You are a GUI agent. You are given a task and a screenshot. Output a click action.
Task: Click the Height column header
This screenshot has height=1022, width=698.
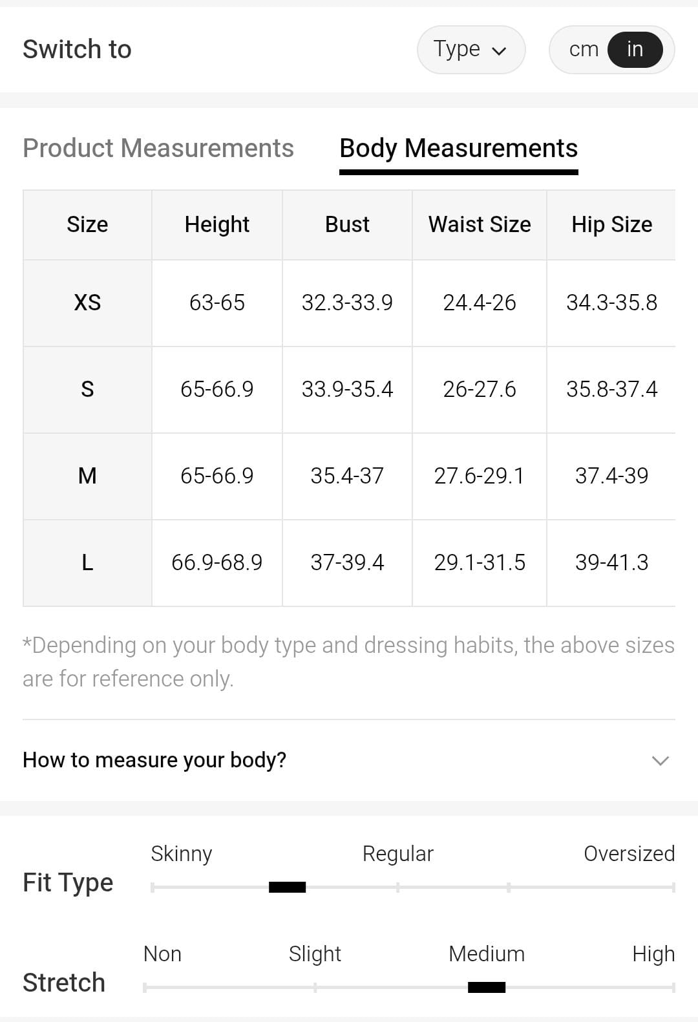pyautogui.click(x=217, y=224)
